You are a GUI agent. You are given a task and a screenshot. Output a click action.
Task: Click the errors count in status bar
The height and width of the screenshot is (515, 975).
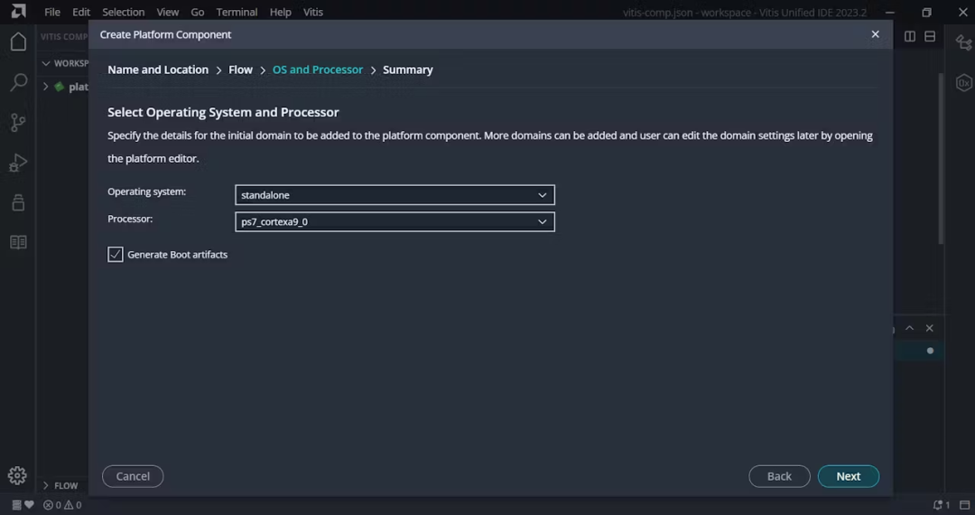(52, 505)
